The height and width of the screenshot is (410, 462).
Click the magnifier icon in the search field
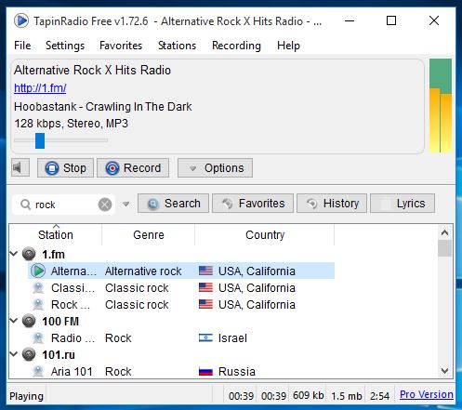click(25, 205)
